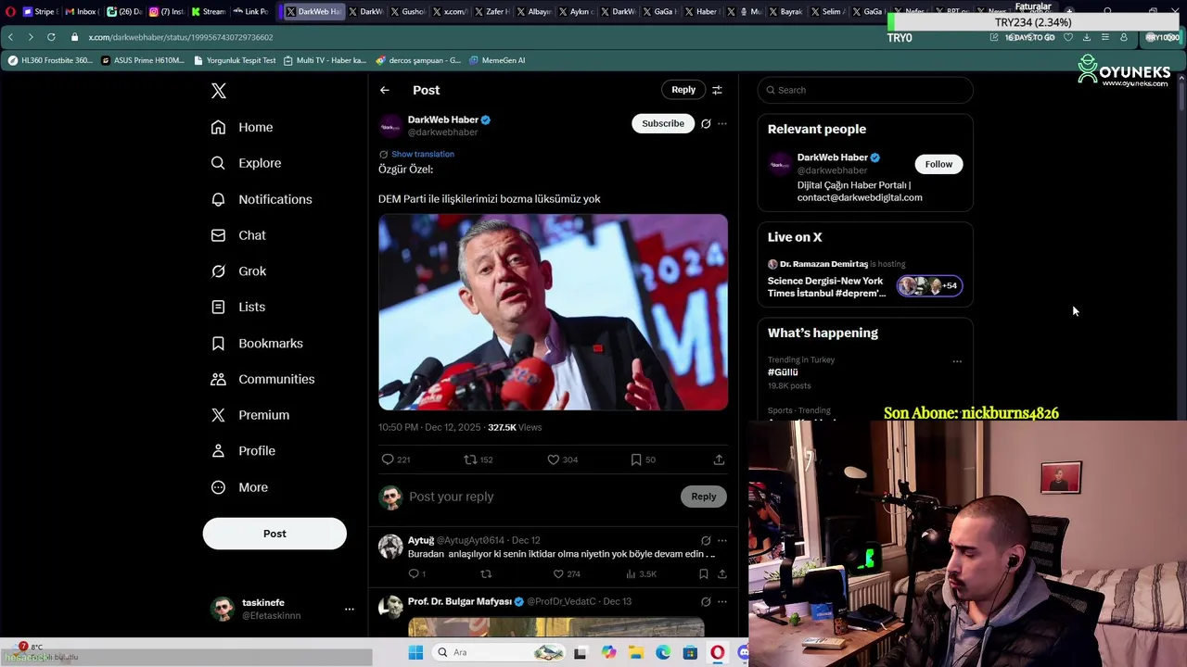Screen dimensions: 1187x667
Task: Reload the page with the refresh icon
Action: (51, 37)
